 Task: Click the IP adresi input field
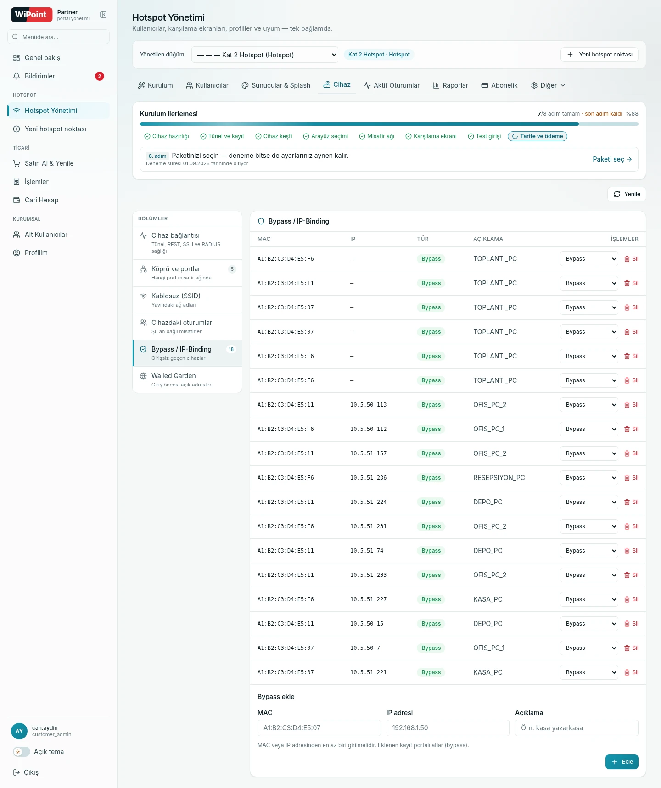click(x=448, y=728)
